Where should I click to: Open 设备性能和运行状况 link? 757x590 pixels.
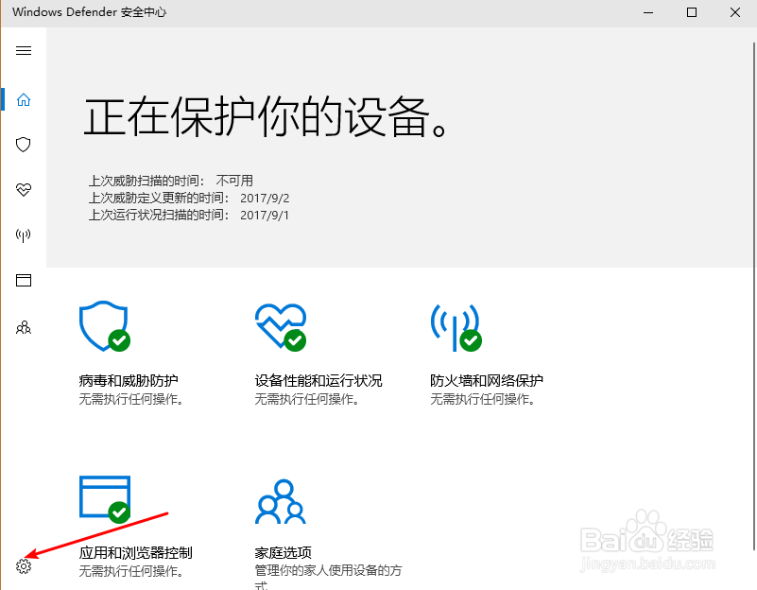[x=318, y=380]
